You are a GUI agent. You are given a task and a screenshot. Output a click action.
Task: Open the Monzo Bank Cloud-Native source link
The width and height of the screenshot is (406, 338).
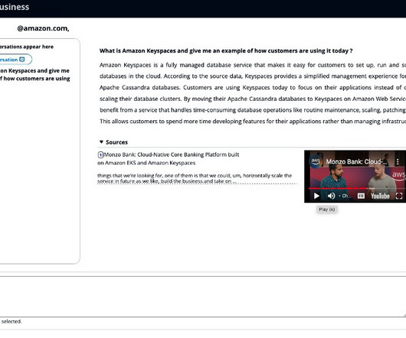(169, 158)
